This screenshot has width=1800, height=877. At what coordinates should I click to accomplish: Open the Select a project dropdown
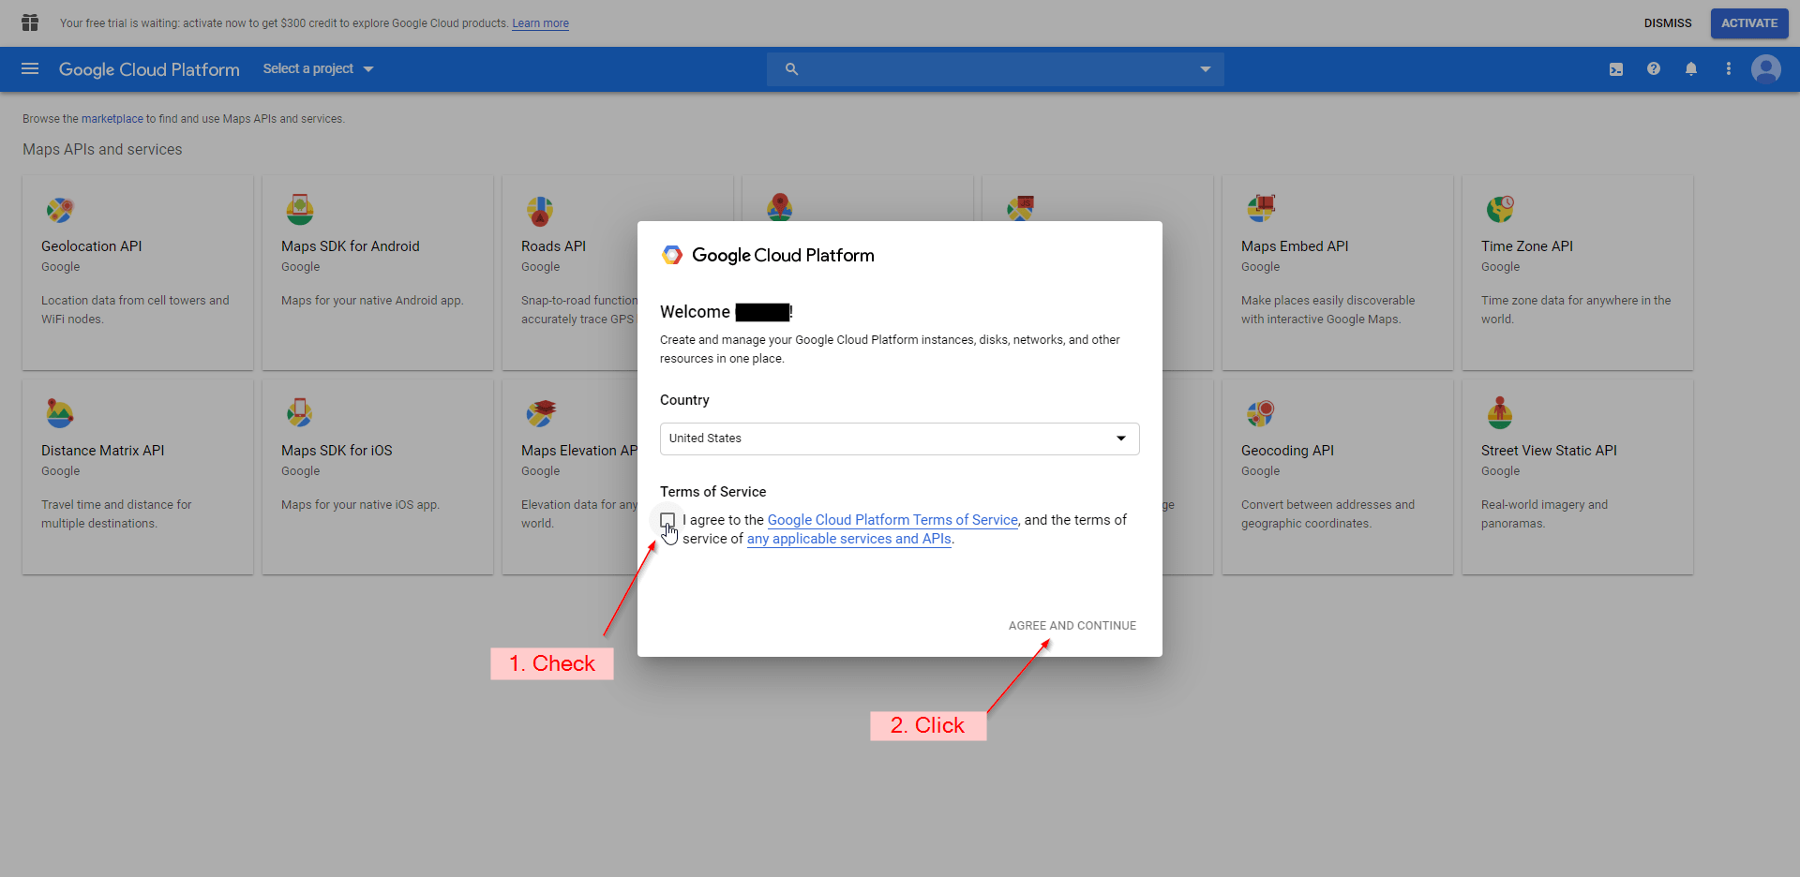(318, 69)
